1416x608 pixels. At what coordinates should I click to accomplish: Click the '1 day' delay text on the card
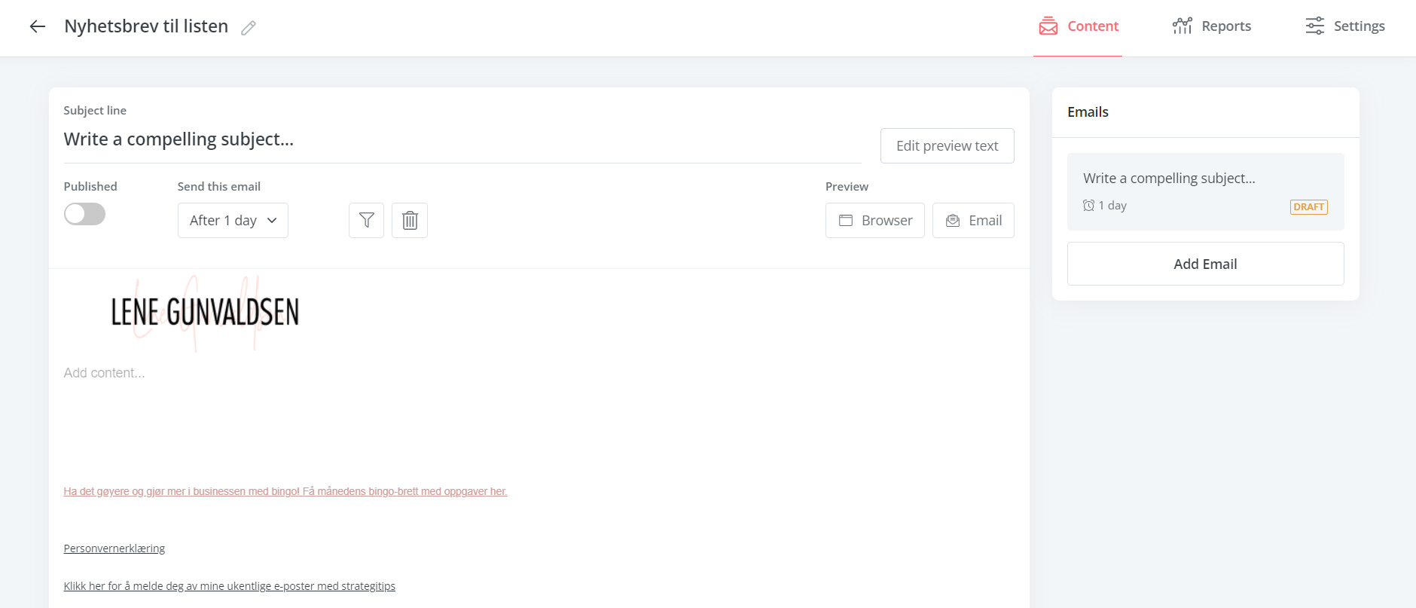(x=1112, y=206)
